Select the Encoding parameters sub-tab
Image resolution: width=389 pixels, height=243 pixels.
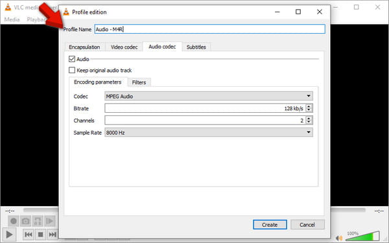[98, 82]
